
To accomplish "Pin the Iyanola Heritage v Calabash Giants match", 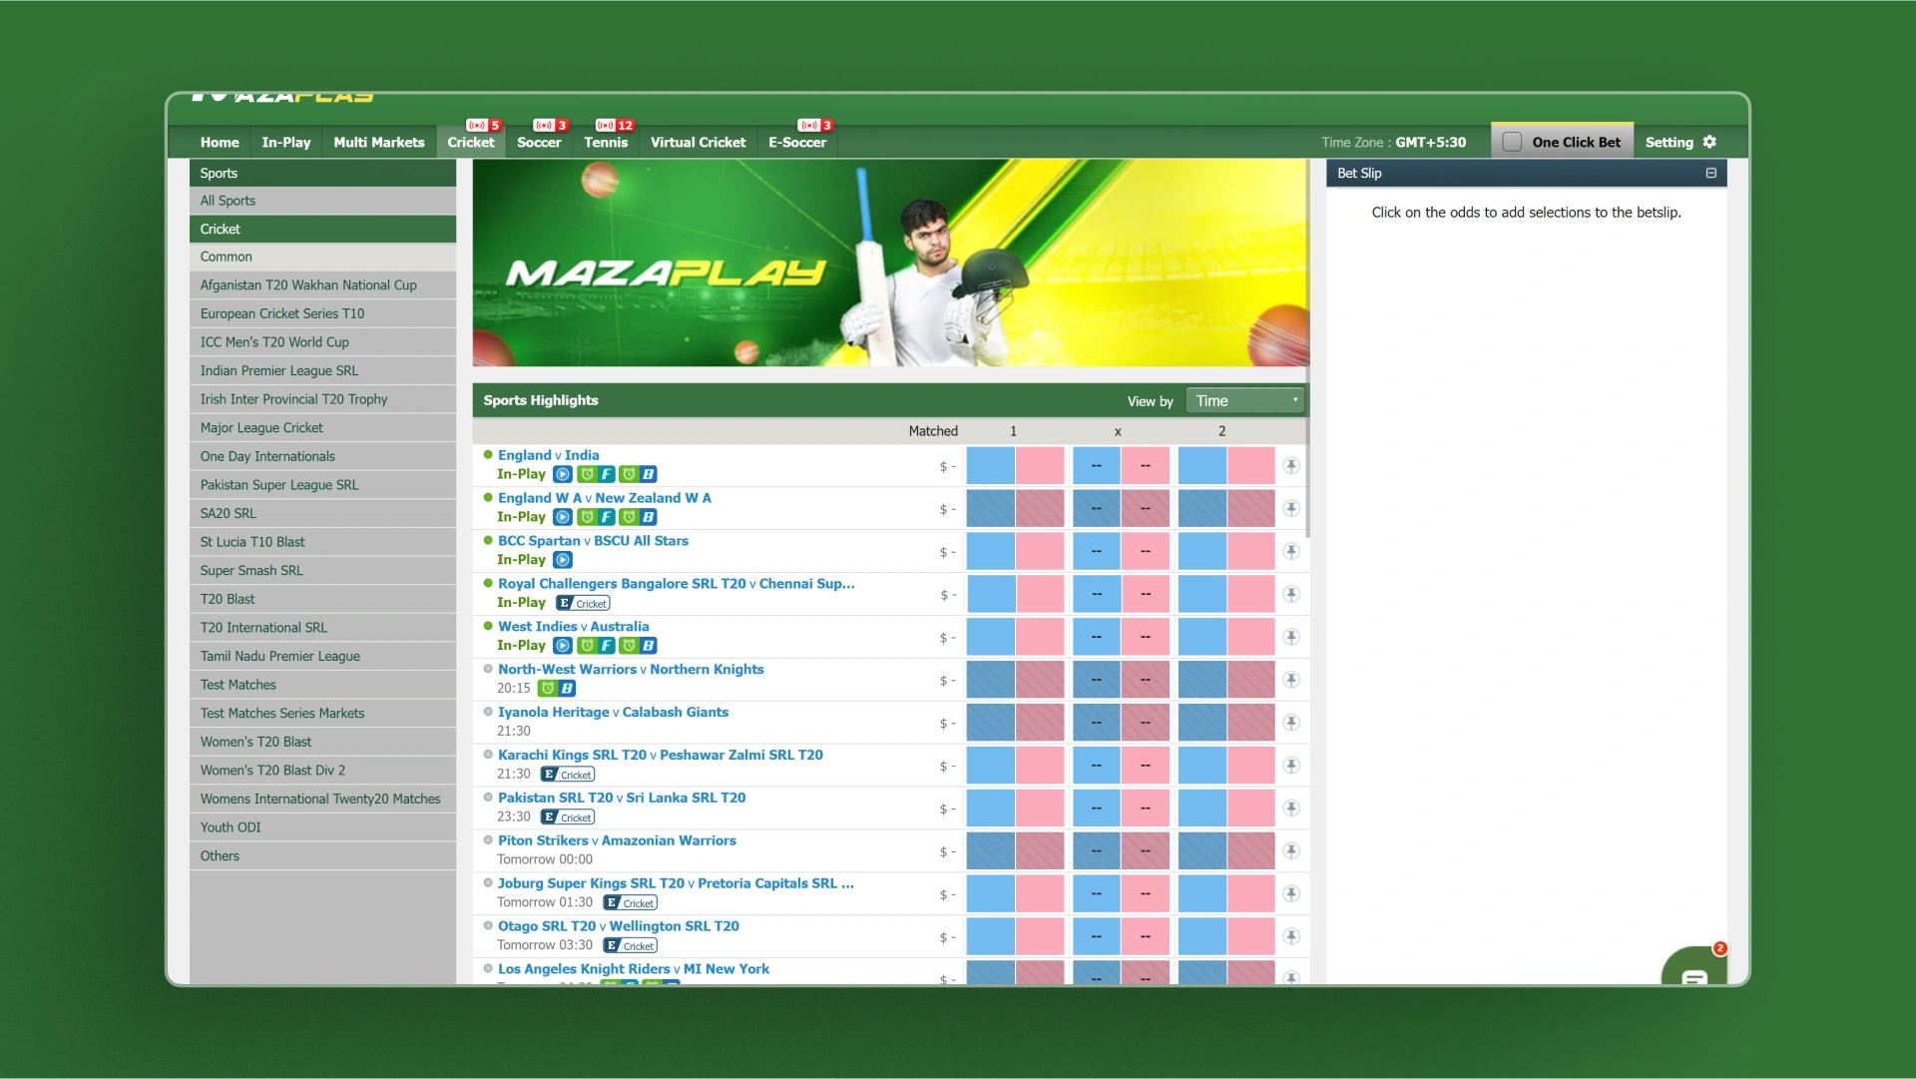I will tap(1291, 723).
